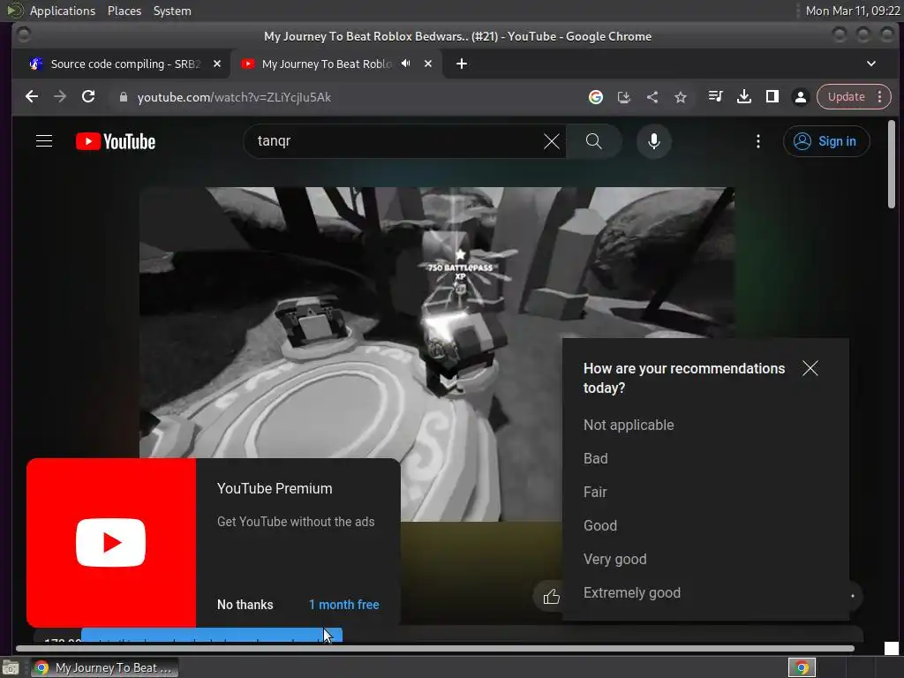The width and height of the screenshot is (904, 678).
Task: Open Chrome downloads icon
Action: point(743,97)
